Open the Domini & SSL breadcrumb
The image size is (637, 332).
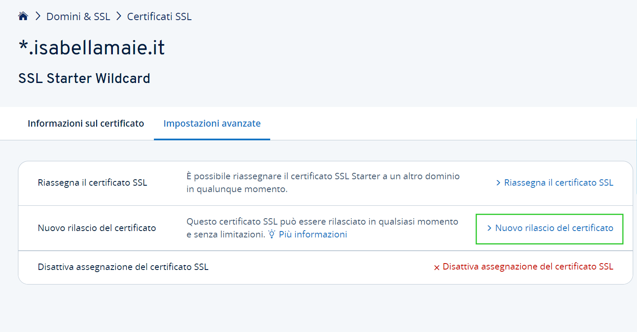tap(78, 17)
